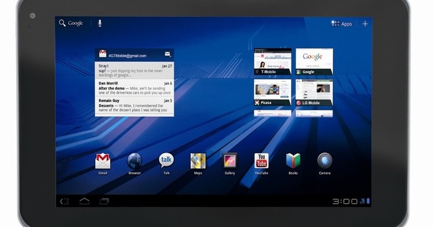Open notifications via the 3:00 clock
The width and height of the screenshot is (434, 227).
pyautogui.click(x=345, y=201)
